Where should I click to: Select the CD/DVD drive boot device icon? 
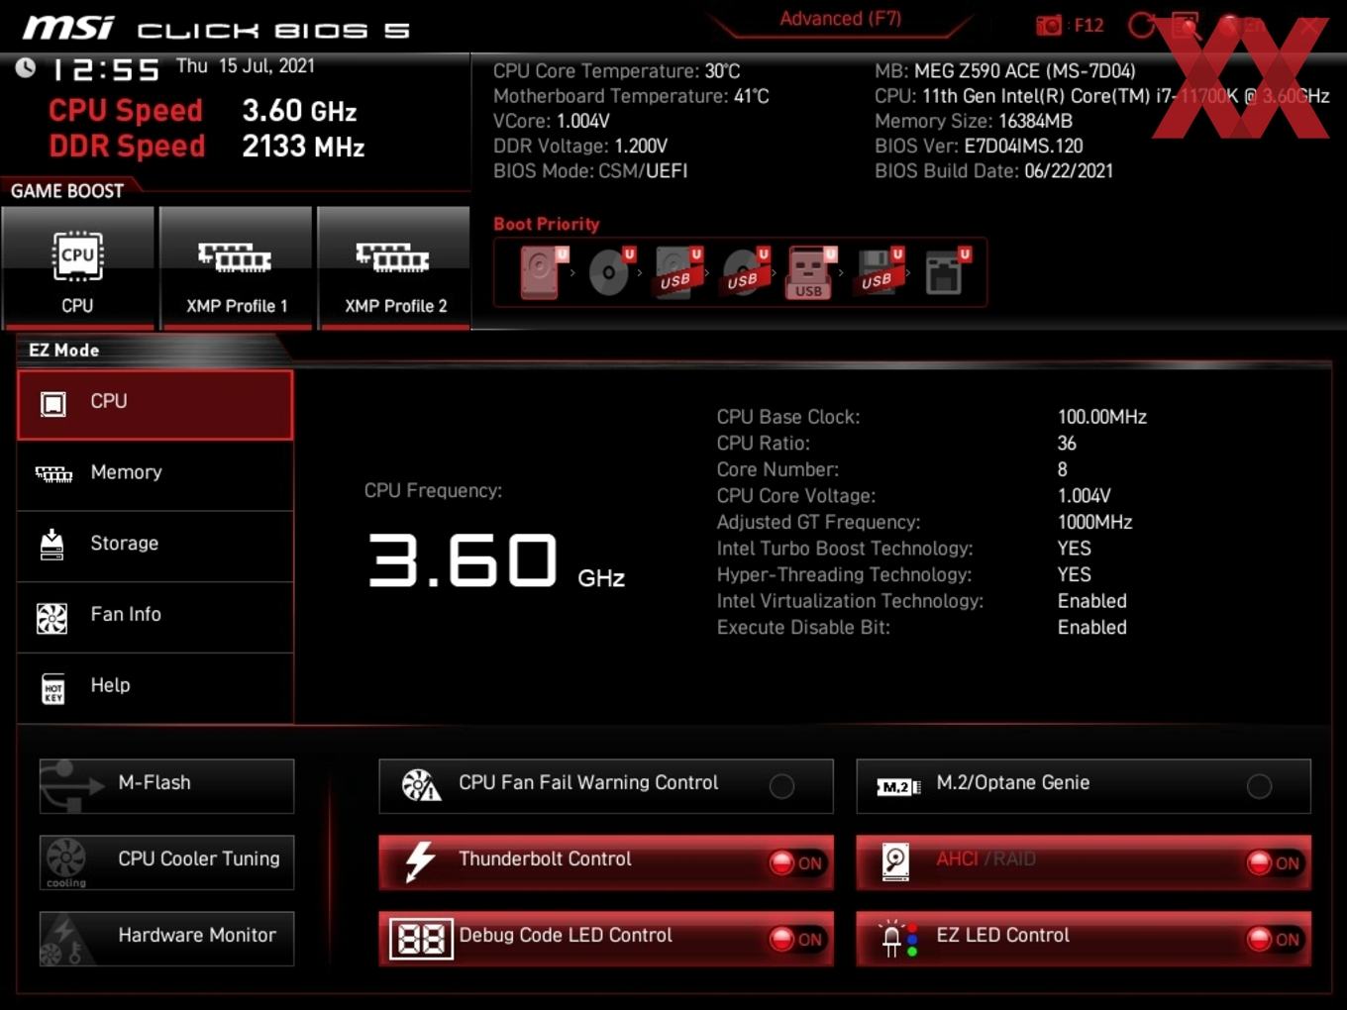click(x=611, y=272)
